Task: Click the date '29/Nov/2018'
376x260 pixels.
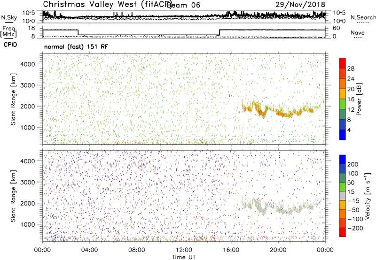Action: [x=300, y=5]
